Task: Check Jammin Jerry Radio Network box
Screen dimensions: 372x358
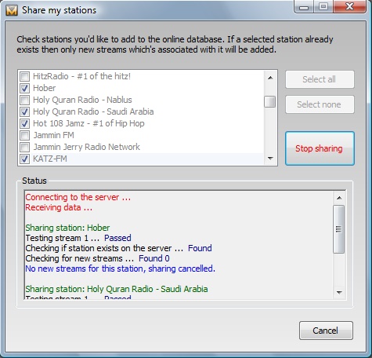Action: coord(25,147)
